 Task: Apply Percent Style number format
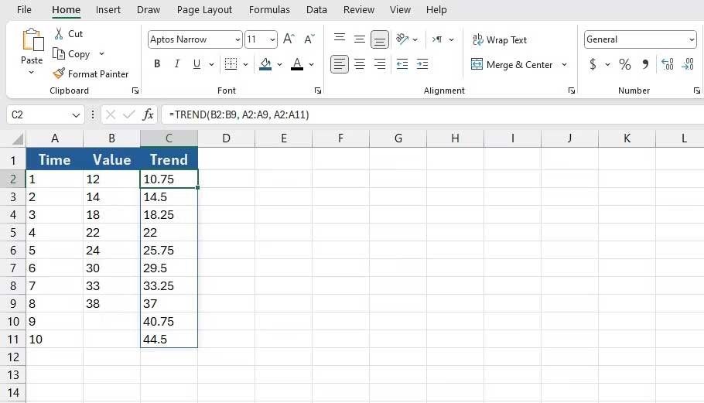pos(624,64)
